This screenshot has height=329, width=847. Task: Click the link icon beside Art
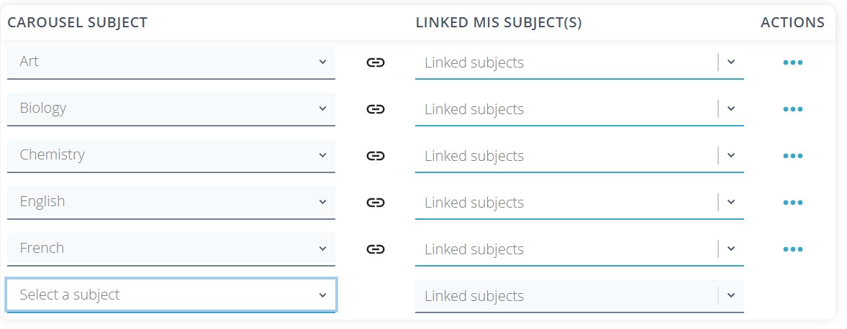click(375, 62)
